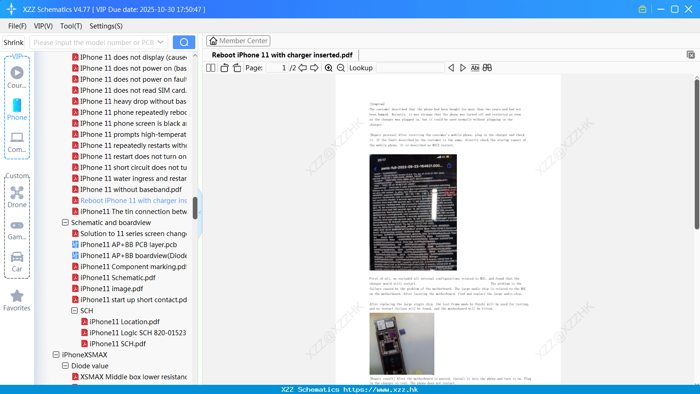The width and height of the screenshot is (700, 394).
Task: Open iPhone11 Component marking.pdf
Action: pos(133,266)
